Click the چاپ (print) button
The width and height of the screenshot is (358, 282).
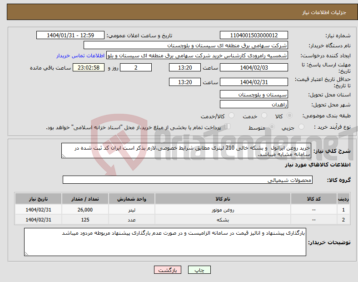(199, 270)
